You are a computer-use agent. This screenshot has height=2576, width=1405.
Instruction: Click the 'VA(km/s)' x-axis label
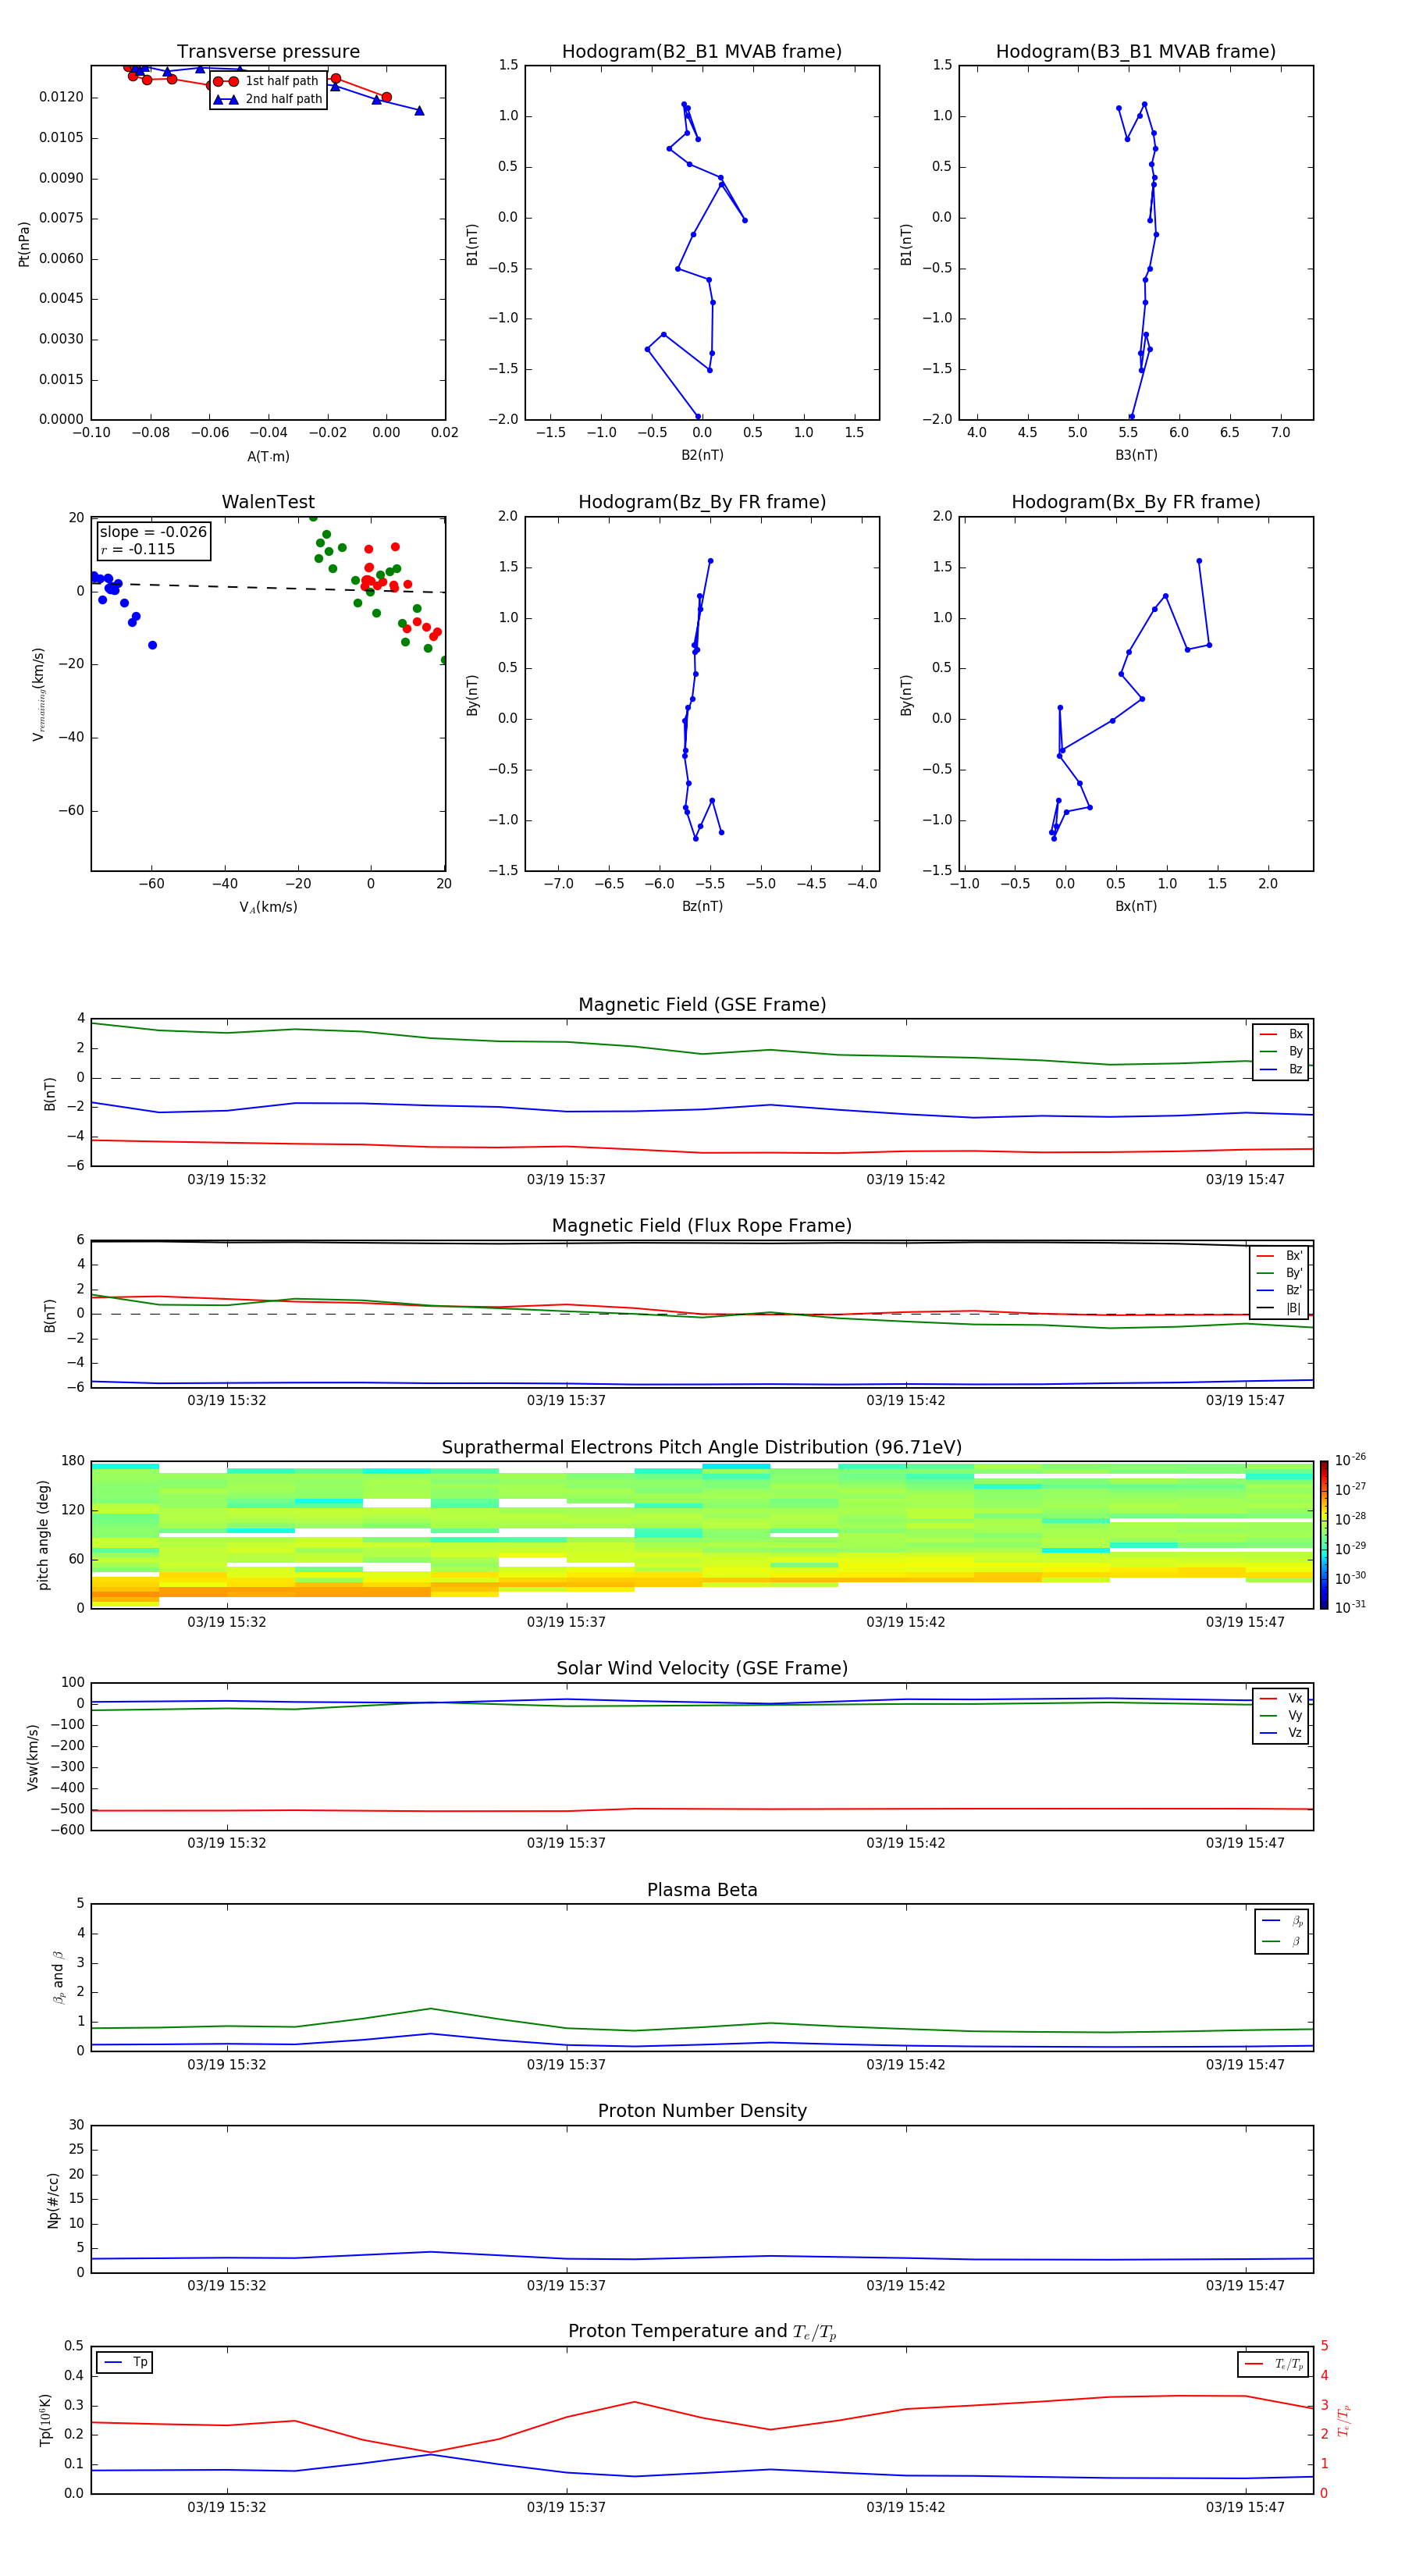pos(268,907)
